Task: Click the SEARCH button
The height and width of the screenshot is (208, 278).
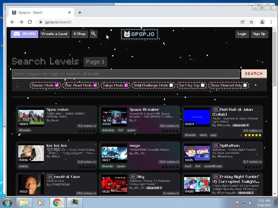Action: coord(254,74)
